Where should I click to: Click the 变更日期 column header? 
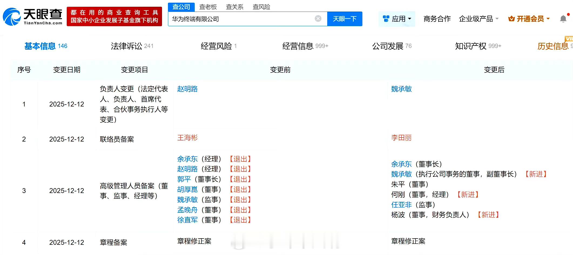[x=67, y=70]
